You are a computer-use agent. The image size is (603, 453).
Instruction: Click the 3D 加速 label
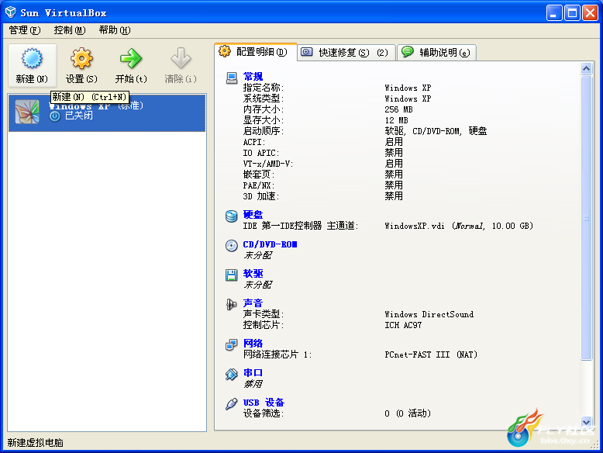click(261, 196)
